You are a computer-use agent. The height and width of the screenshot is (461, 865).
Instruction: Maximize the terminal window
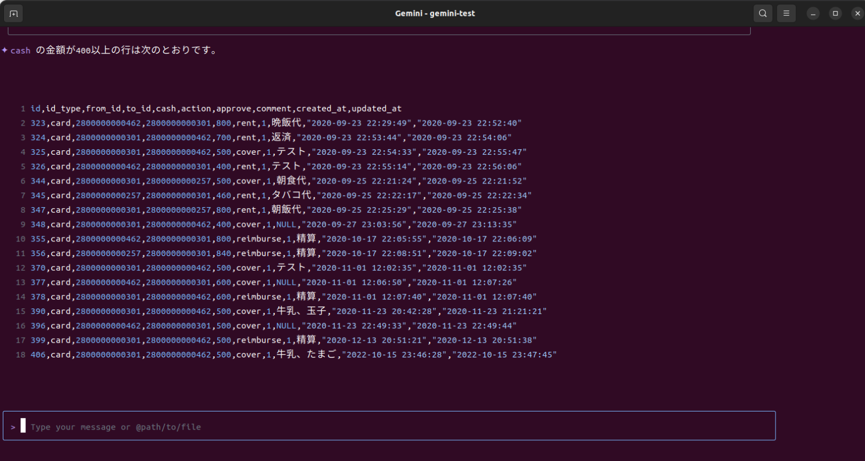(x=835, y=14)
